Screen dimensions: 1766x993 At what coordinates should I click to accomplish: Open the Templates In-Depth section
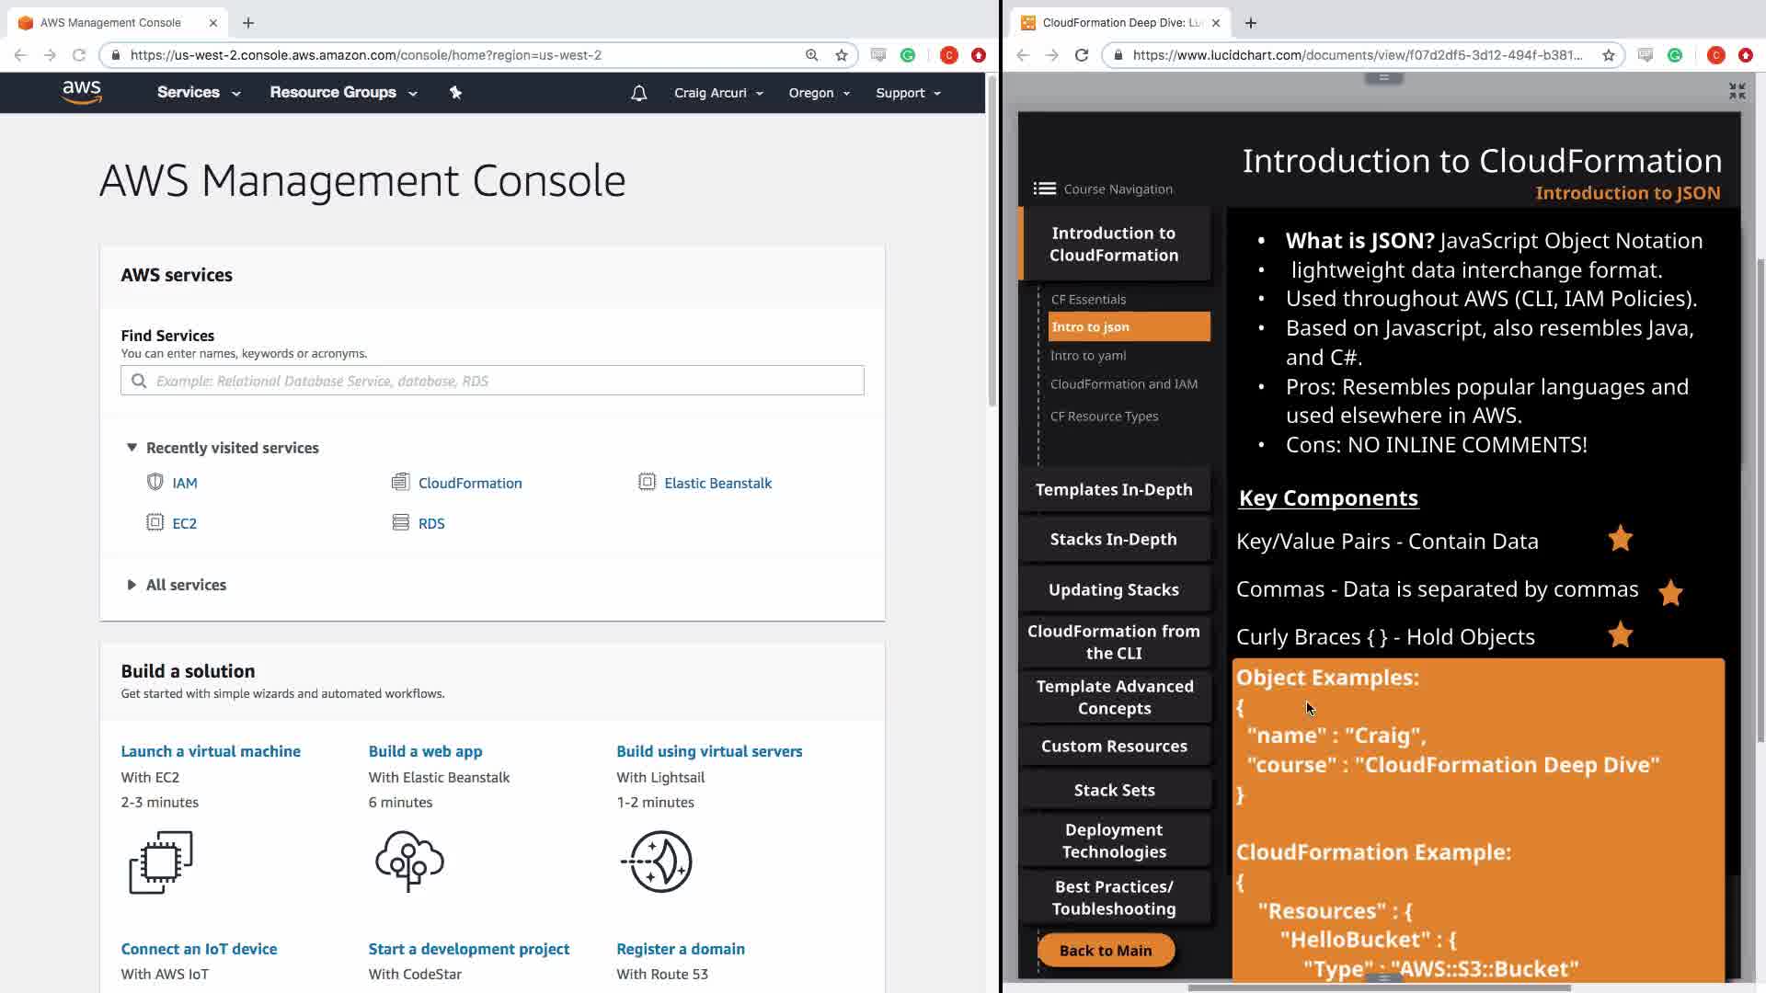tap(1113, 489)
